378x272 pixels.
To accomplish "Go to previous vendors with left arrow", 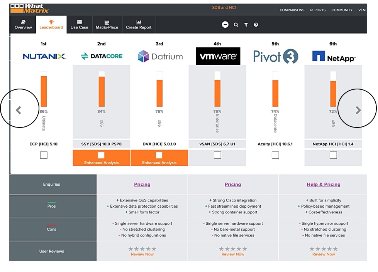I will coord(19,110).
